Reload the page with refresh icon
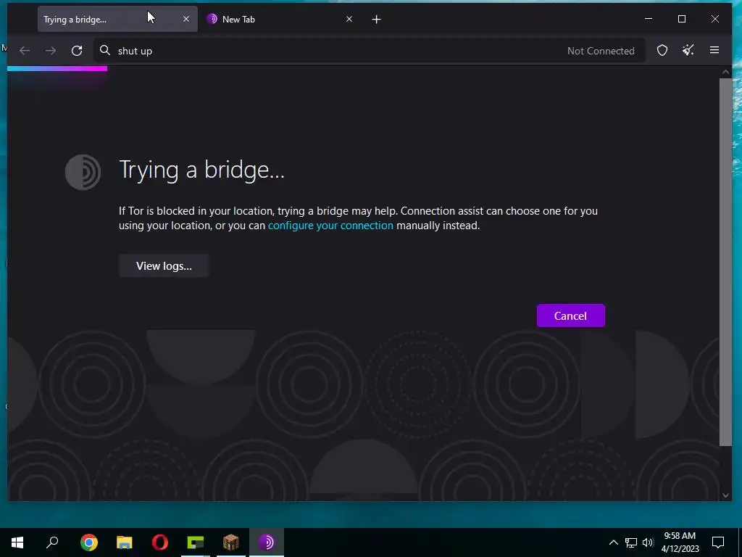Viewport: 742px width, 557px height. point(77,51)
